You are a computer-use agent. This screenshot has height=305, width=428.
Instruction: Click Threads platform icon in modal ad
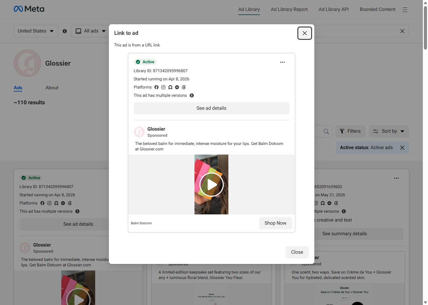pyautogui.click(x=184, y=87)
